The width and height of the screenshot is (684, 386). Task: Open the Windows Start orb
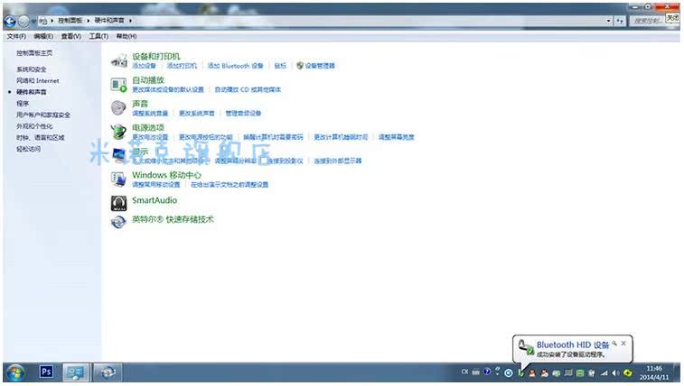point(15,372)
